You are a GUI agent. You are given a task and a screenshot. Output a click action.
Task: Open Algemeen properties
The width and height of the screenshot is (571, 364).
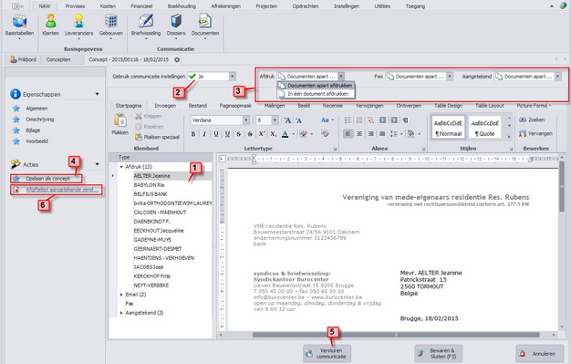coord(36,109)
